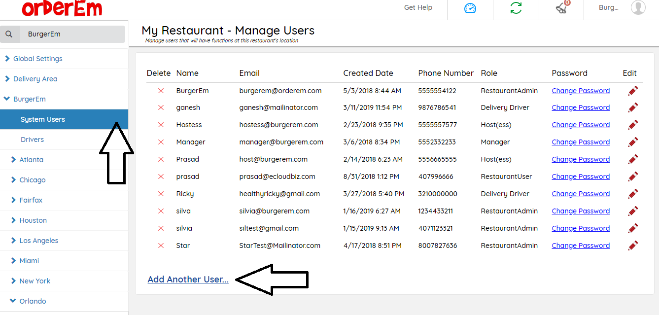
Task: Click the red X beside Ricky
Action: (161, 194)
